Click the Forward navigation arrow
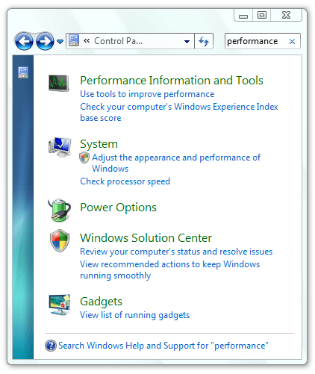 pyautogui.click(x=45, y=41)
